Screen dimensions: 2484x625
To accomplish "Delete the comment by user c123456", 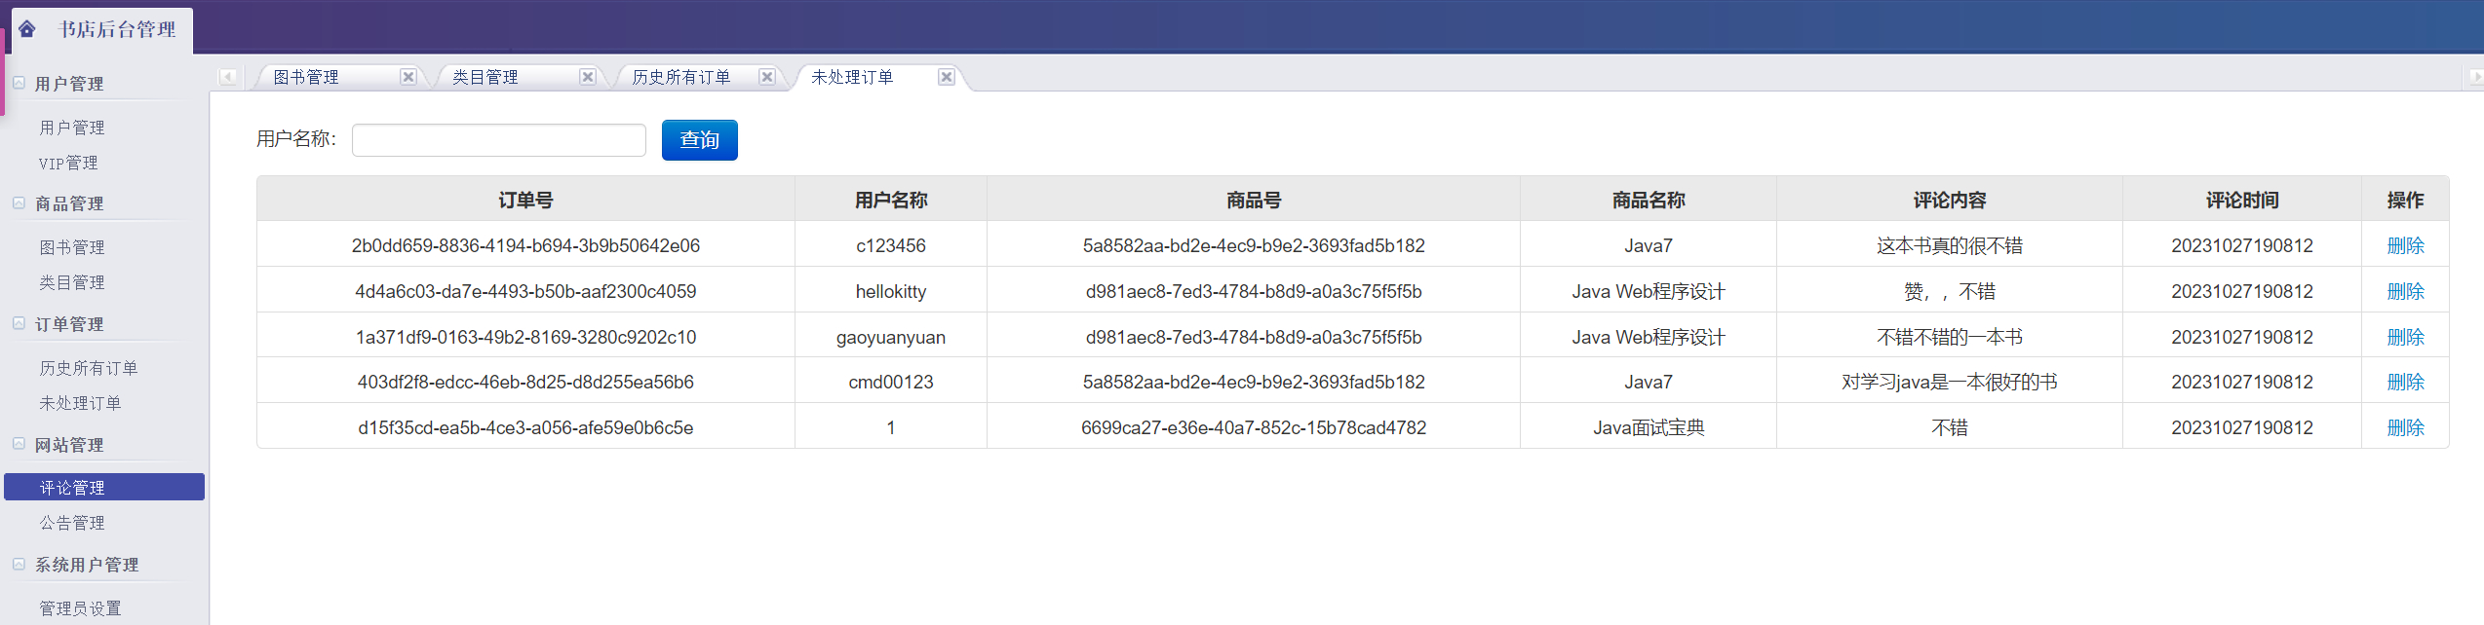I will coord(2405,245).
